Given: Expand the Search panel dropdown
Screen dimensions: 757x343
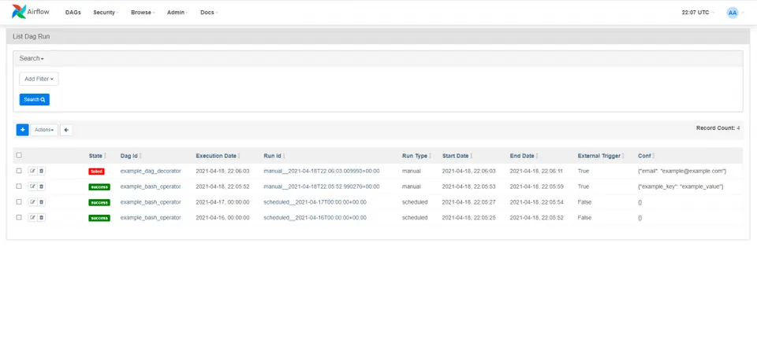Looking at the screenshot, I should click(32, 58).
